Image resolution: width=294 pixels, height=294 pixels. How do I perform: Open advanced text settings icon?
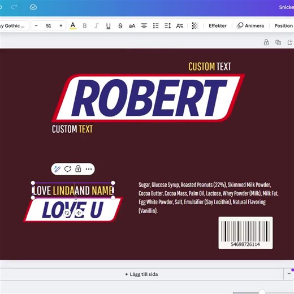[180, 25]
